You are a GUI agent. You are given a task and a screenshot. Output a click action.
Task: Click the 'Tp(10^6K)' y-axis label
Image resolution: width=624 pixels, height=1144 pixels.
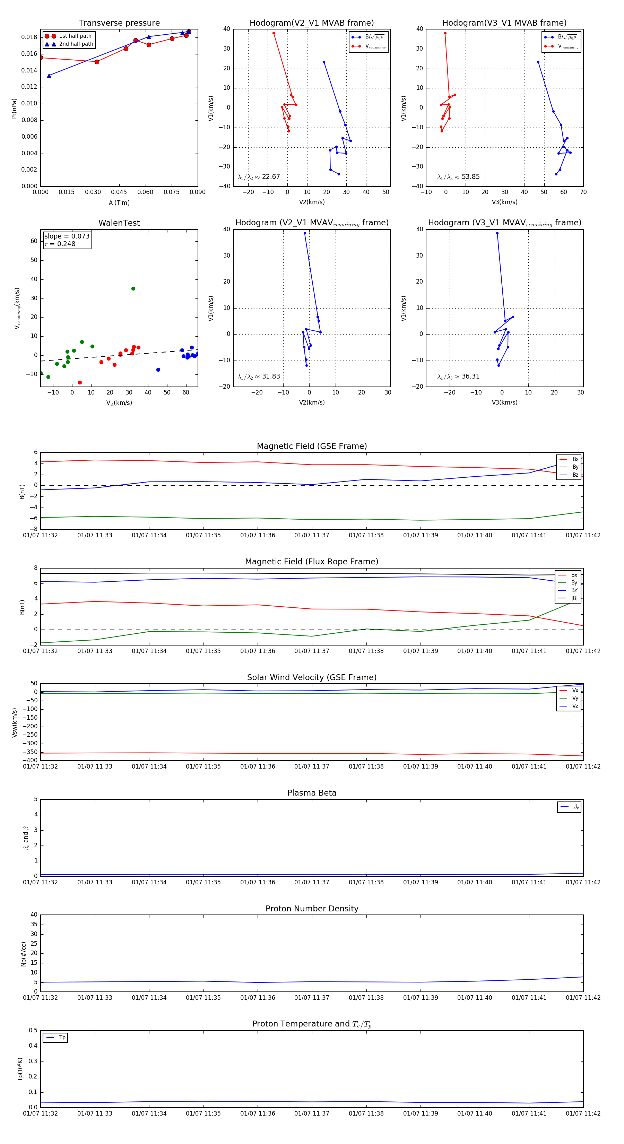[x=20, y=1069]
